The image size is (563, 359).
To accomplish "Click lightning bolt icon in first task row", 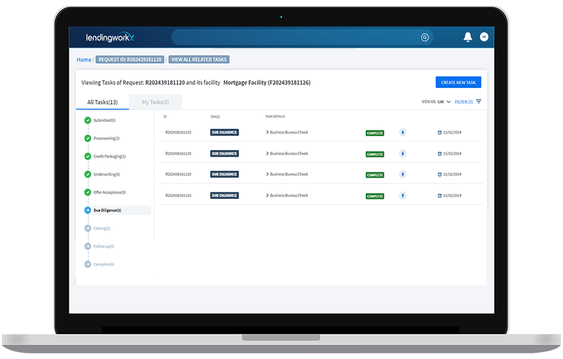I will (403, 132).
